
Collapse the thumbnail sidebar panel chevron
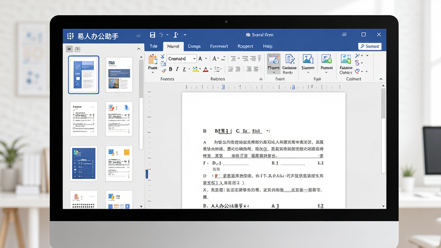139,49
